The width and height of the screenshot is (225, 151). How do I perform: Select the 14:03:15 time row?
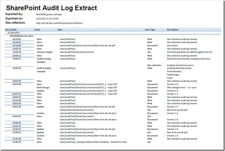17,97
